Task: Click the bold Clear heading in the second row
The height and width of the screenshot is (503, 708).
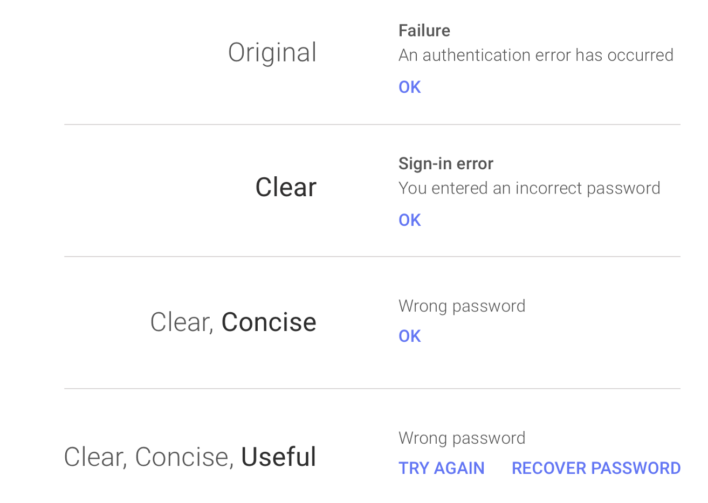Action: coord(286,187)
